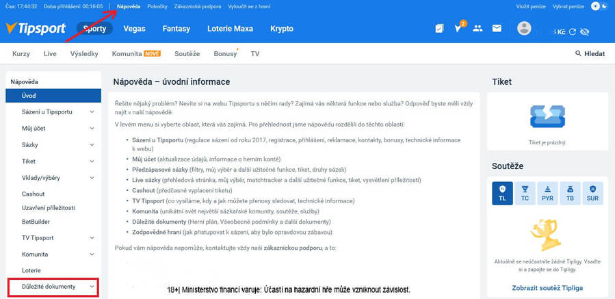Expand Důležité dokumenty section
Screen dimensions: 615x299
click(53, 287)
